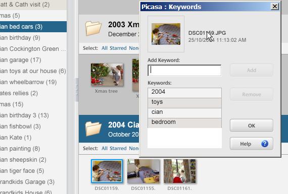This screenshot has width=288, height=194.
Task: Click the DSC01159 preview thumbnail in dialog
Action: click(x=166, y=34)
